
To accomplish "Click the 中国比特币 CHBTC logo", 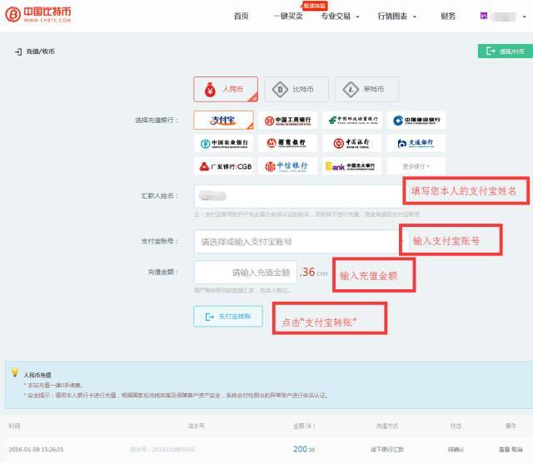I will [38, 15].
